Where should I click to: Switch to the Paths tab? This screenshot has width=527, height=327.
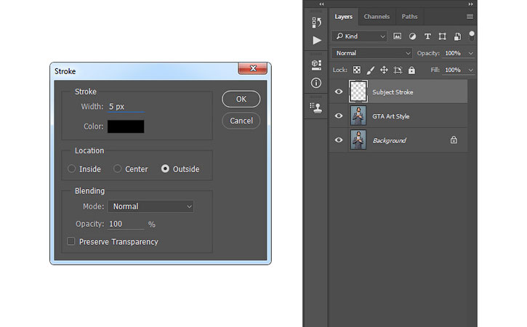tap(409, 17)
